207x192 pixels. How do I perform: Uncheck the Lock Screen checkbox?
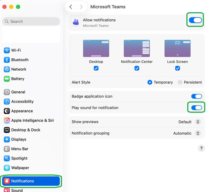click(x=178, y=68)
